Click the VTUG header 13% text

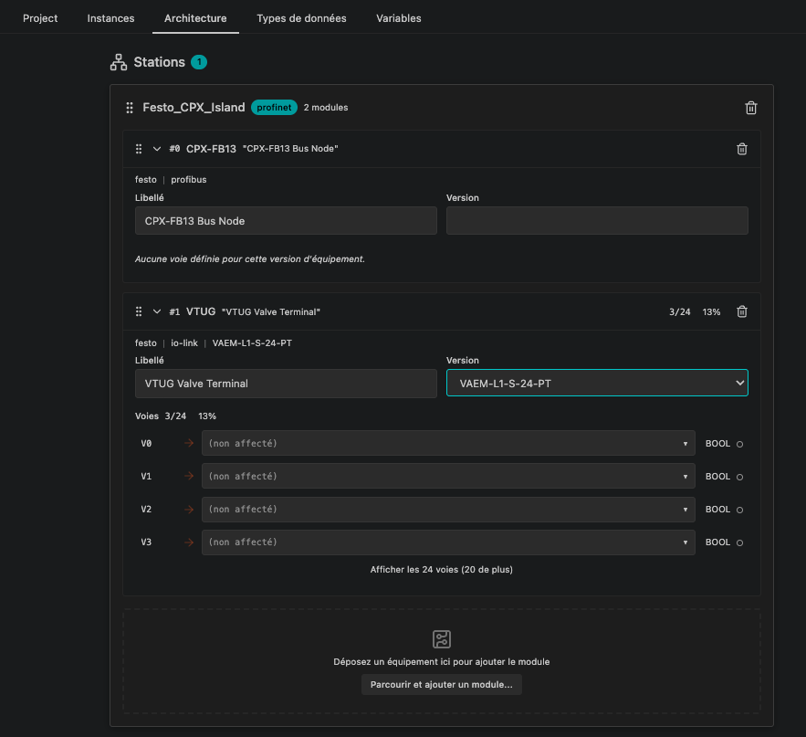711,311
